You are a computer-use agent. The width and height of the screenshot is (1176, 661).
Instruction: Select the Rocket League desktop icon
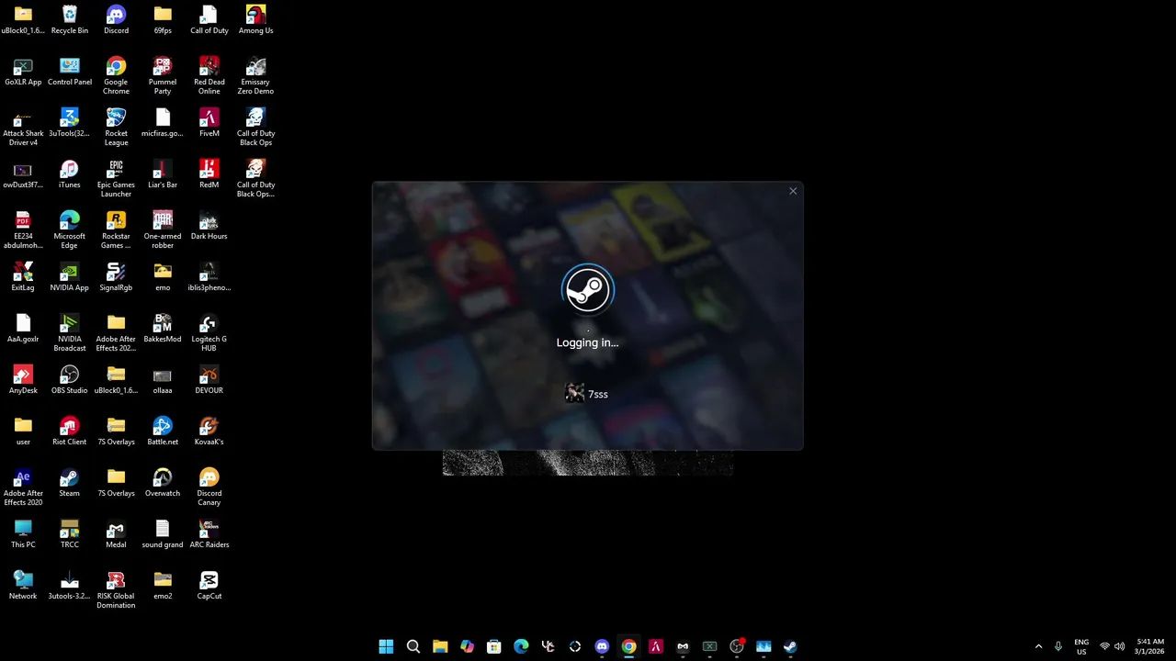pos(116,127)
